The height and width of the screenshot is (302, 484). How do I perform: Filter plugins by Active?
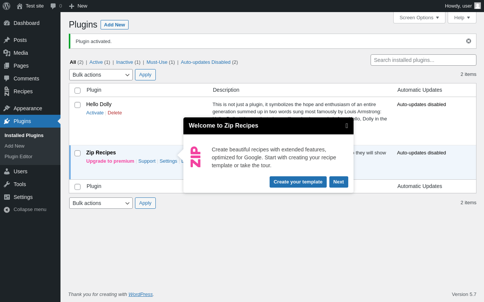click(x=96, y=62)
